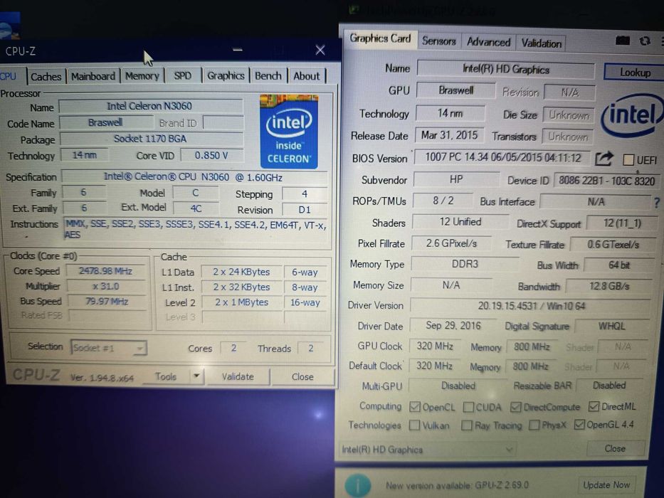664x498 pixels.
Task: Click the Instructions field listing MMX, SSE
Action: click(x=196, y=229)
